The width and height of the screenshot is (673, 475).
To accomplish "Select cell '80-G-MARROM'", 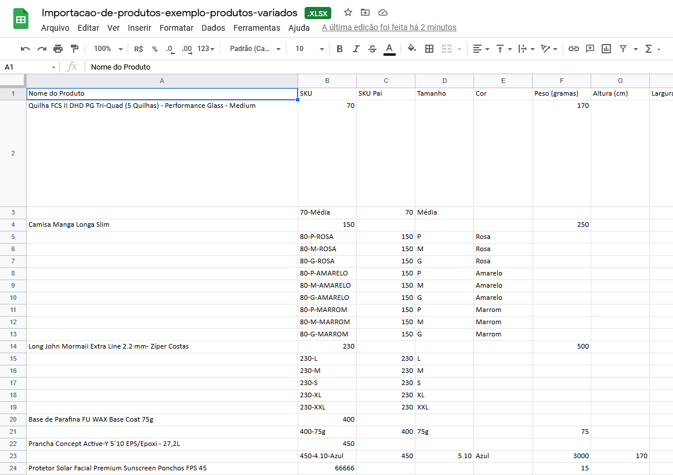I will coord(327,334).
